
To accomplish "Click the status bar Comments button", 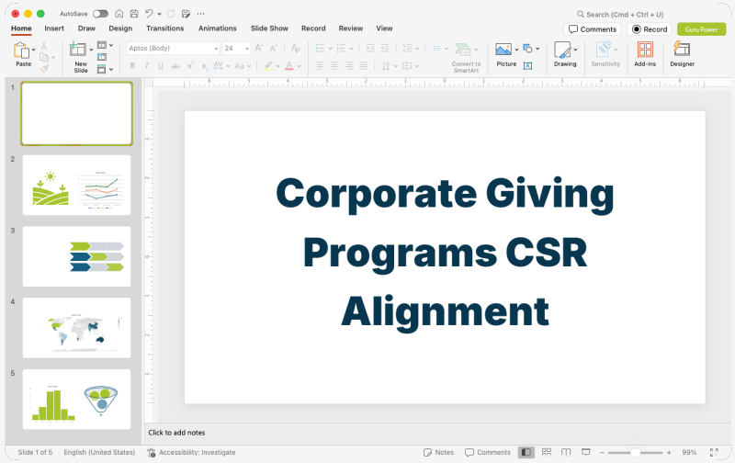I will coord(488,452).
